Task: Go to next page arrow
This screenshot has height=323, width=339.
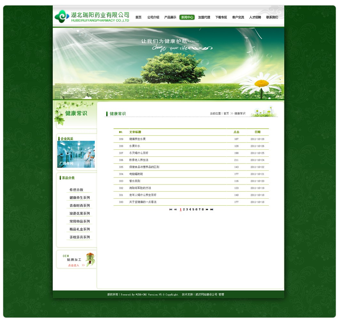Action: 207,210
